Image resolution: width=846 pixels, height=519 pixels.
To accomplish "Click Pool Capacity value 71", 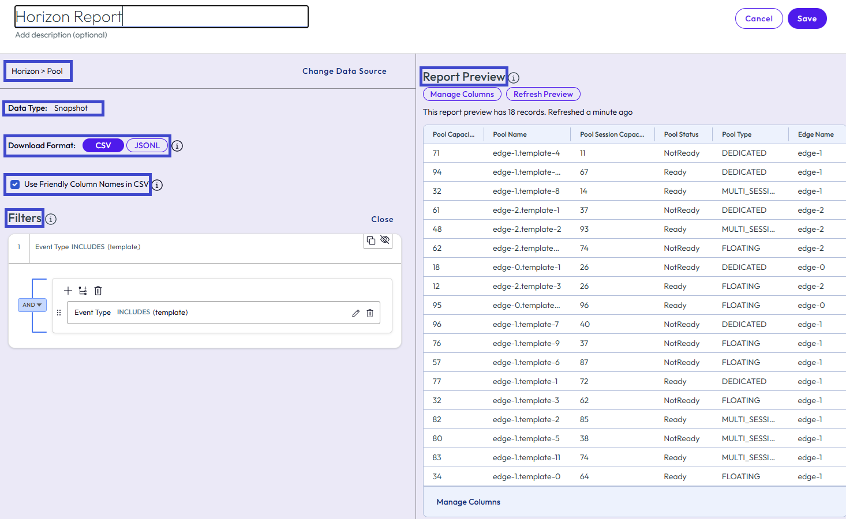I will [436, 153].
